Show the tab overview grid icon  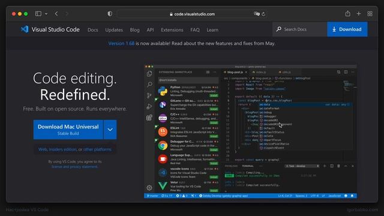tap(370, 14)
